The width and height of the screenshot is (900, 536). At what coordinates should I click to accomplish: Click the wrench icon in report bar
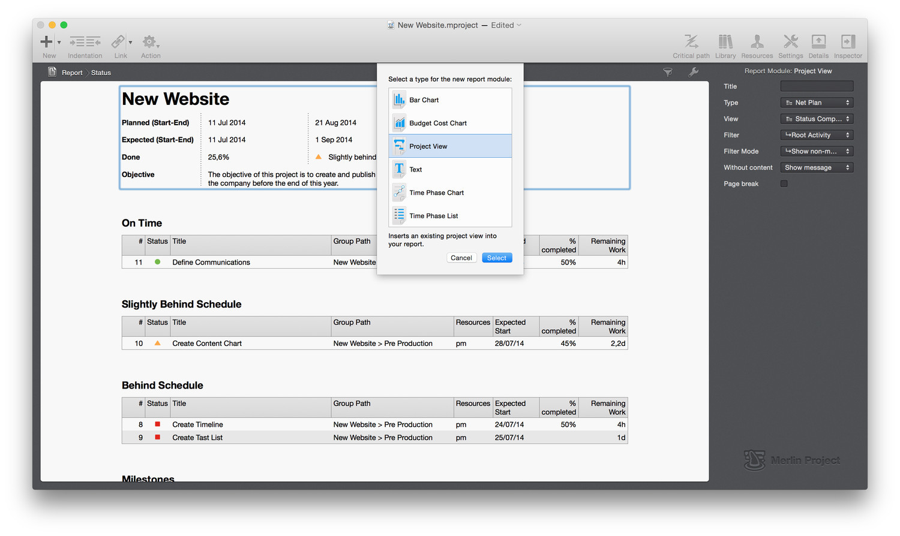point(693,73)
